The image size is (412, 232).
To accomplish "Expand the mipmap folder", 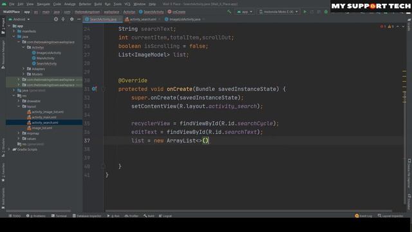I will click(19, 133).
